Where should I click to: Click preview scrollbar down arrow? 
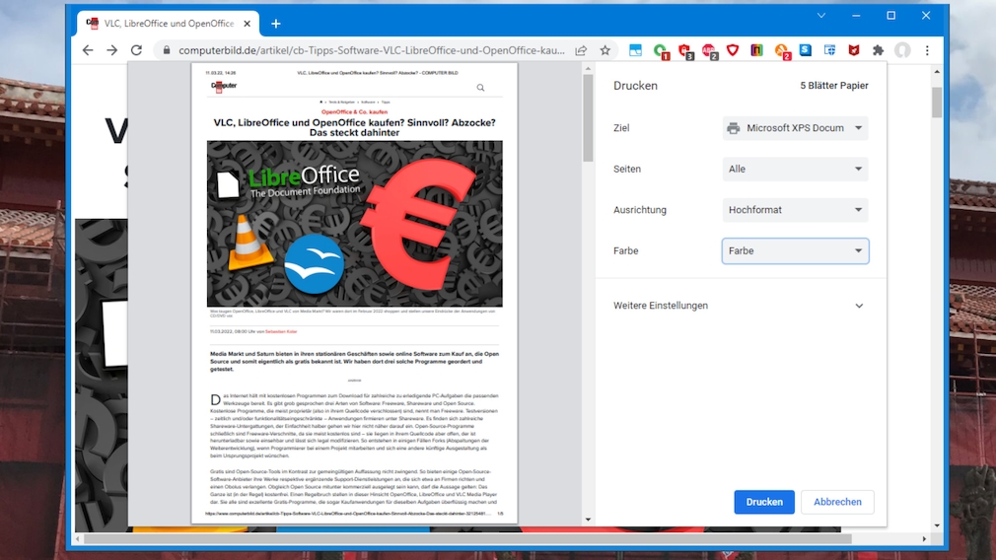point(588,520)
